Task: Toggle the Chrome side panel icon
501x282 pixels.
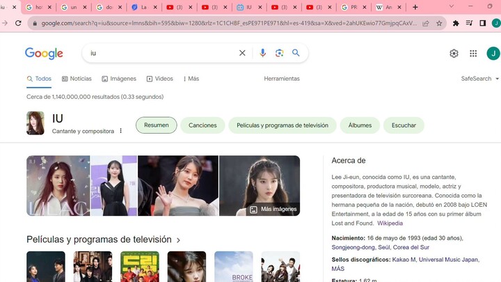Action: pyautogui.click(x=483, y=23)
